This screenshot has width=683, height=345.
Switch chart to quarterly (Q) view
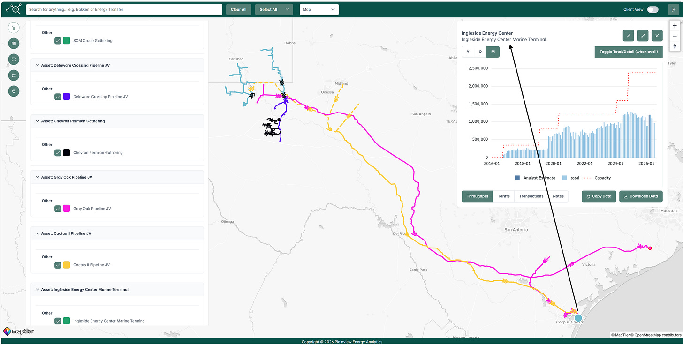(x=480, y=52)
